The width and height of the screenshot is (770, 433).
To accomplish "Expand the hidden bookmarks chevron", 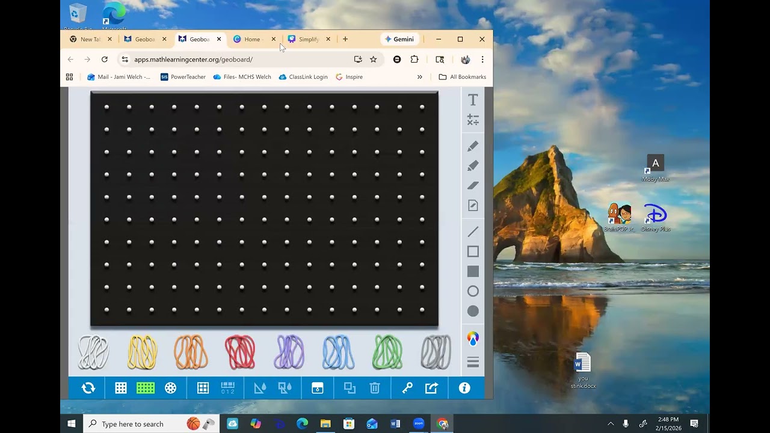I will (x=420, y=77).
